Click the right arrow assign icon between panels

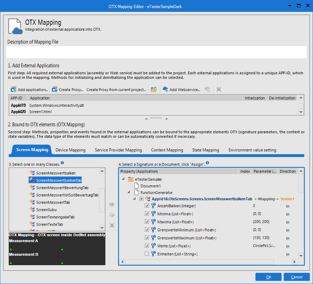coord(112,205)
